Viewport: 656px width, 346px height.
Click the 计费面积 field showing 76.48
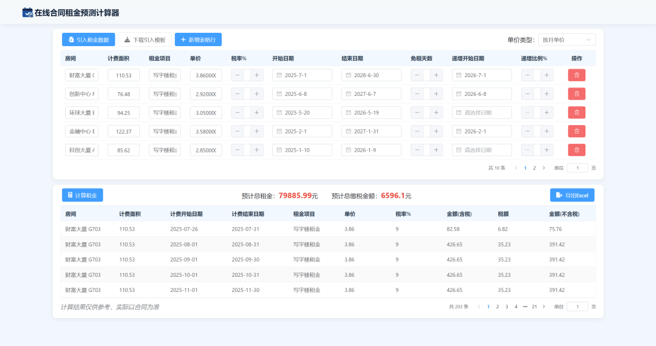tap(123, 94)
